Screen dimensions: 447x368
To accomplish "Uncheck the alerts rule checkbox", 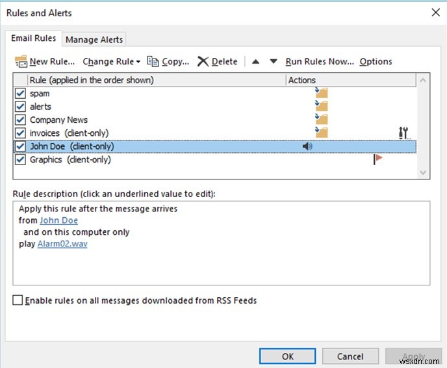I will (20, 107).
